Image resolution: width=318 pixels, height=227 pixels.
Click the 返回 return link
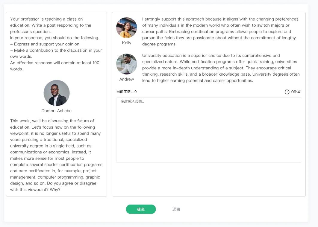pos(176,209)
